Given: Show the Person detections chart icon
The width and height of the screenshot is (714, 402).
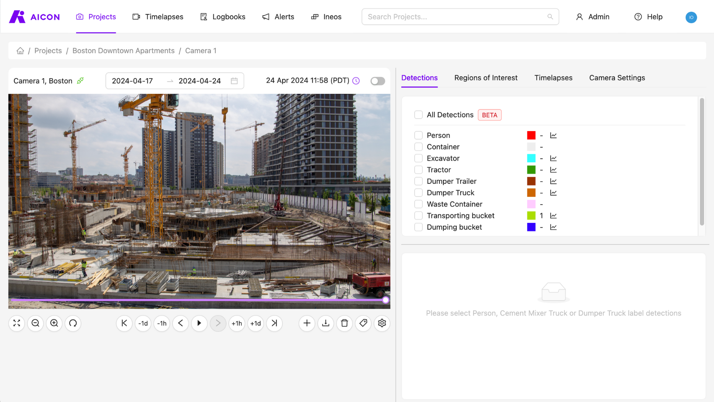Looking at the screenshot, I should tap(553, 135).
